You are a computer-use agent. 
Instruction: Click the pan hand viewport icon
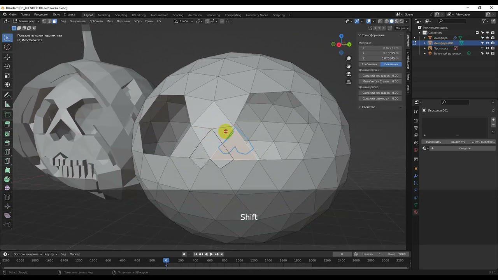point(349,66)
